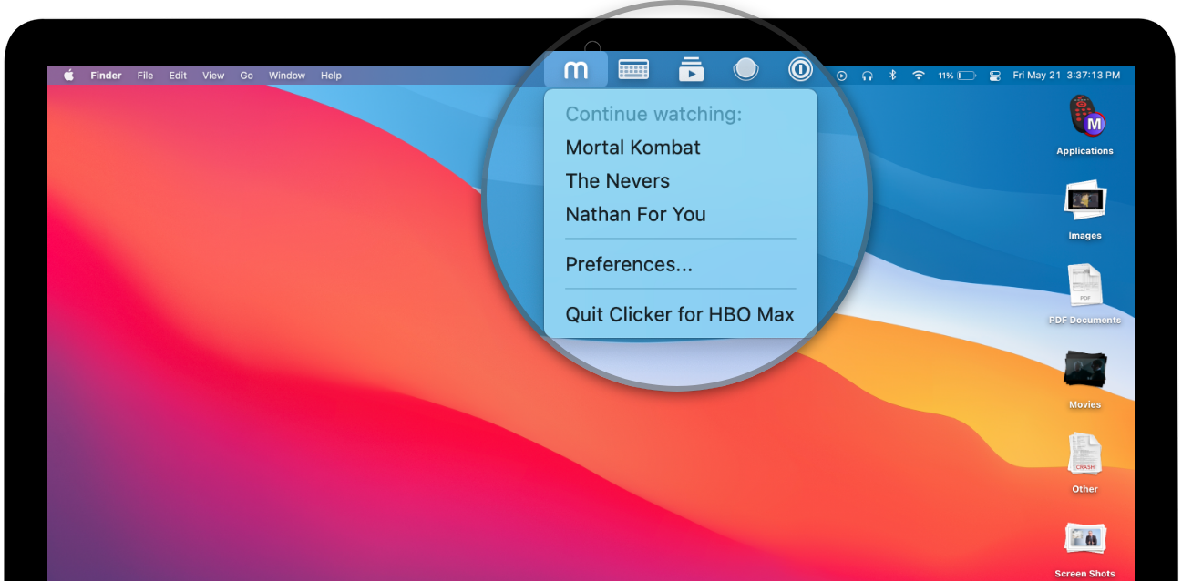Select the Screen Shots stack on desktop
This screenshot has width=1182, height=581.
1084,549
